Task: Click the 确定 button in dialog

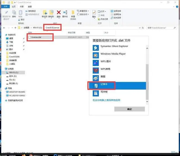Action: pos(129,109)
